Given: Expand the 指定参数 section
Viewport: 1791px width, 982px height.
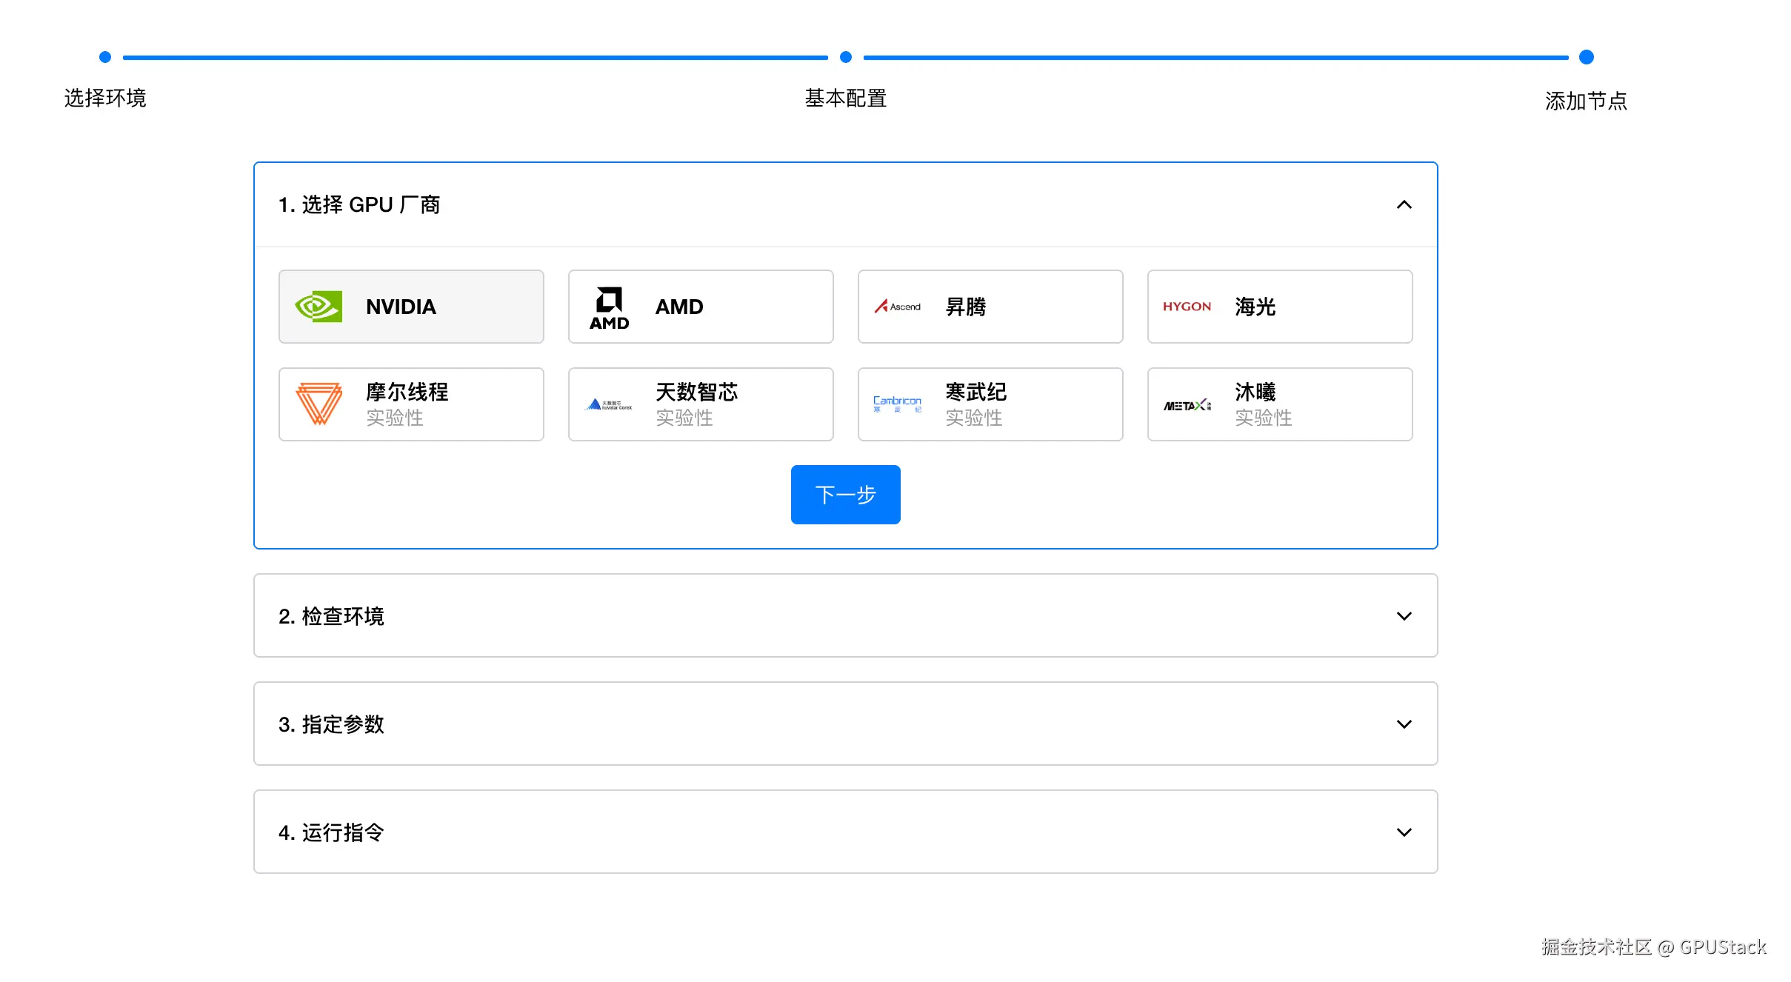Looking at the screenshot, I should click(x=1404, y=724).
